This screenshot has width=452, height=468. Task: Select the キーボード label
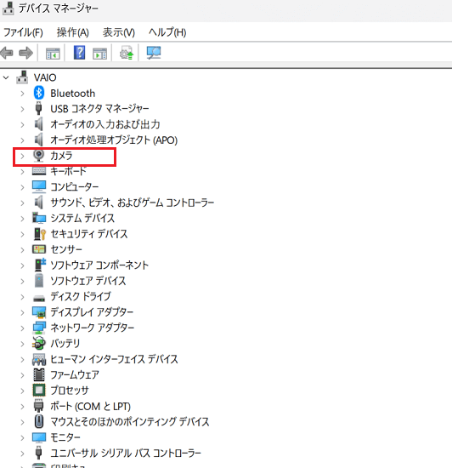click(x=68, y=171)
